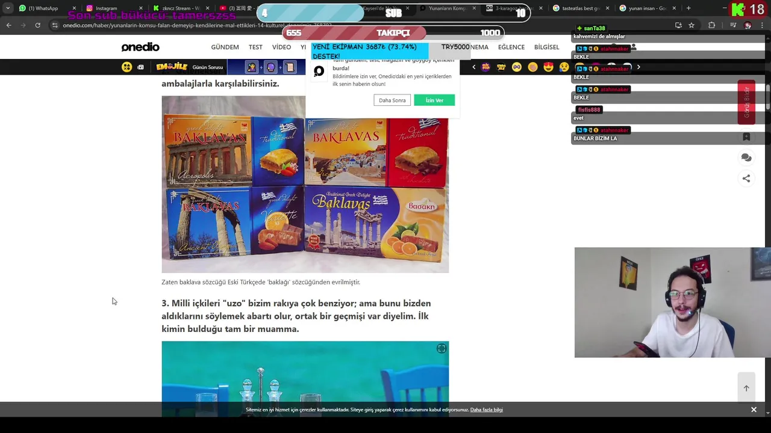This screenshot has width=771, height=433.
Task: Pick the heart-eyes reaction emoji
Action: click(x=548, y=67)
